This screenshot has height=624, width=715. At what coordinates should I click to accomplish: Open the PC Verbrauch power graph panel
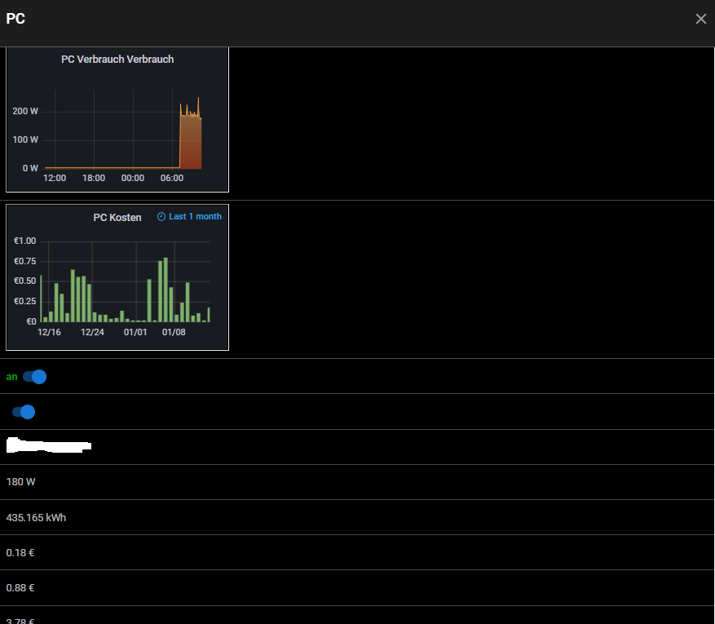(x=117, y=120)
